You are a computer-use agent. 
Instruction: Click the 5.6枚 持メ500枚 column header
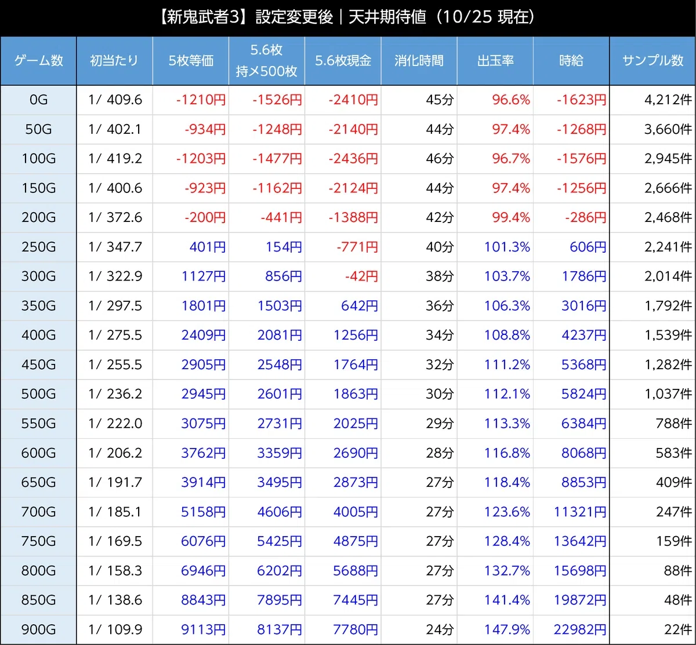[x=267, y=61]
